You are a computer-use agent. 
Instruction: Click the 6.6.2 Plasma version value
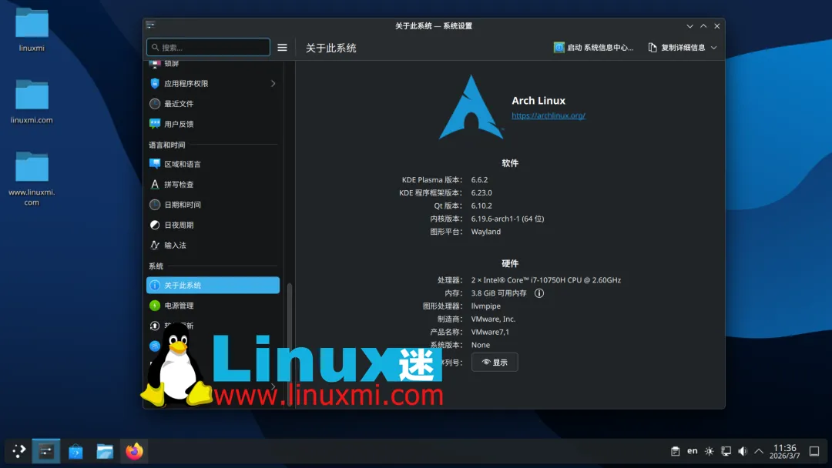coord(479,179)
